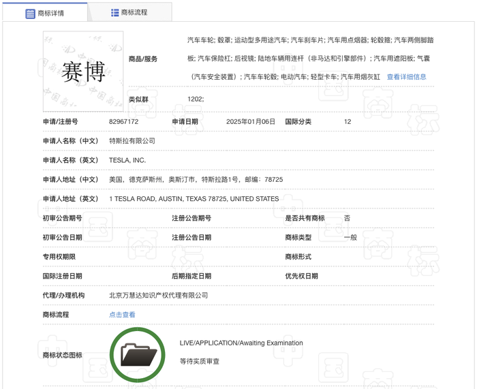Click the 注册公告期号 label
477x389 pixels.
[x=191, y=218]
